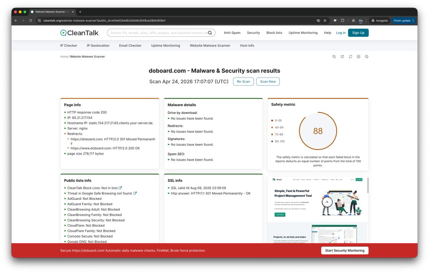Viewport: 429px width, 273px height.
Task: Click the plus-in-square new scan icon
Action: pos(359,56)
